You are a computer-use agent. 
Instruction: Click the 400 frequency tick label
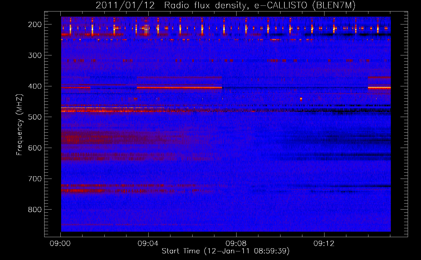tap(35, 86)
